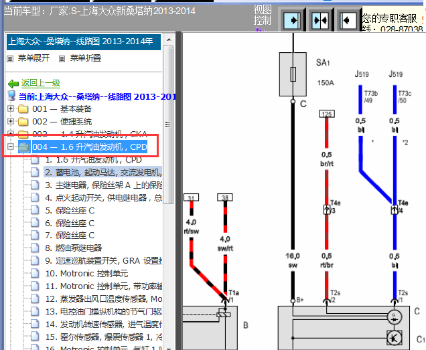Click 菜单展开 to expand all menus
Image resolution: width=426 pixels, height=350 pixels.
(x=33, y=58)
